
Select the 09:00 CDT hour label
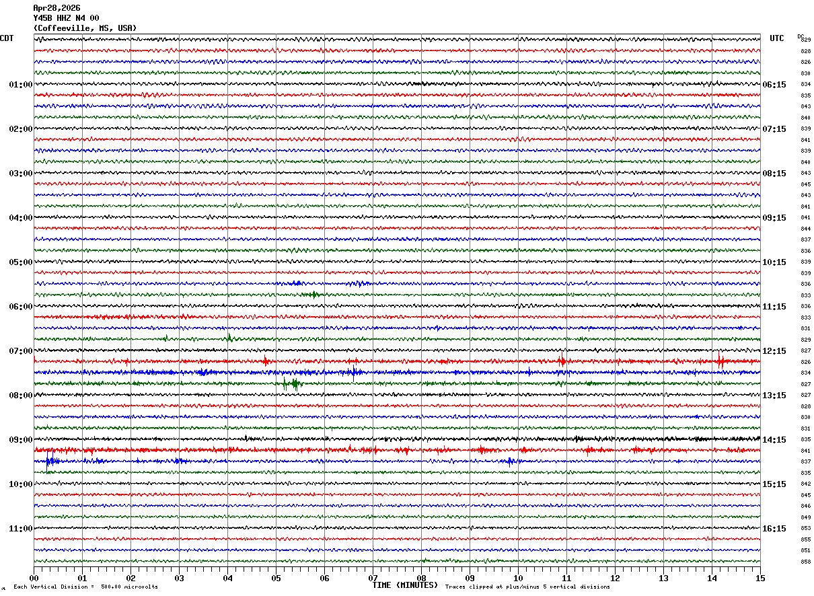21,440
